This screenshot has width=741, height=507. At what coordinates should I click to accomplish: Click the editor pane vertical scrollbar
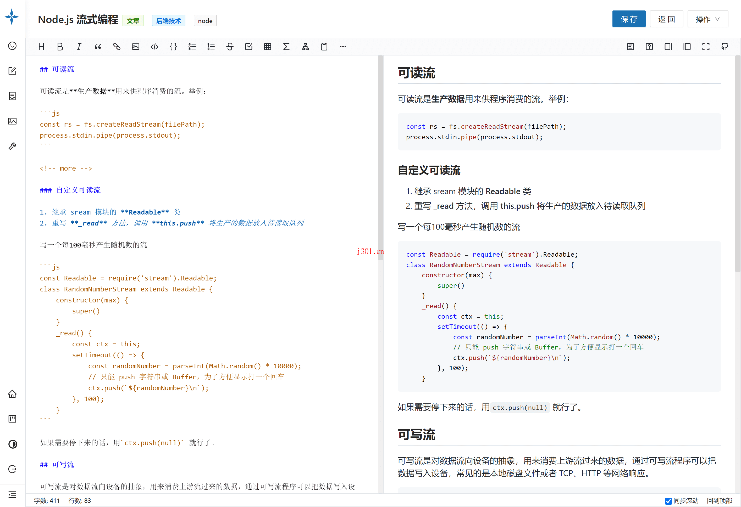coord(380,158)
